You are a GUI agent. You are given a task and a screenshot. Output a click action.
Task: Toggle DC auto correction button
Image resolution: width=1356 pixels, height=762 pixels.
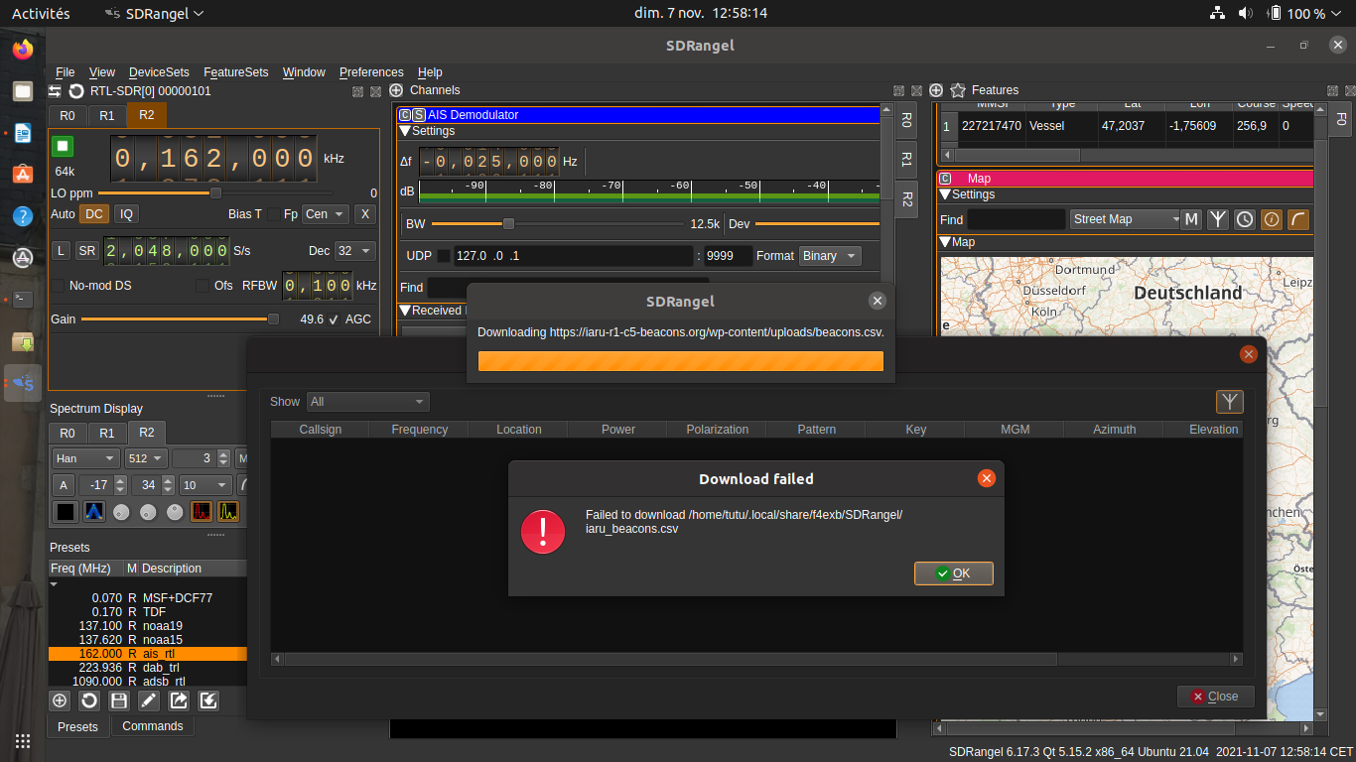pyautogui.click(x=94, y=213)
